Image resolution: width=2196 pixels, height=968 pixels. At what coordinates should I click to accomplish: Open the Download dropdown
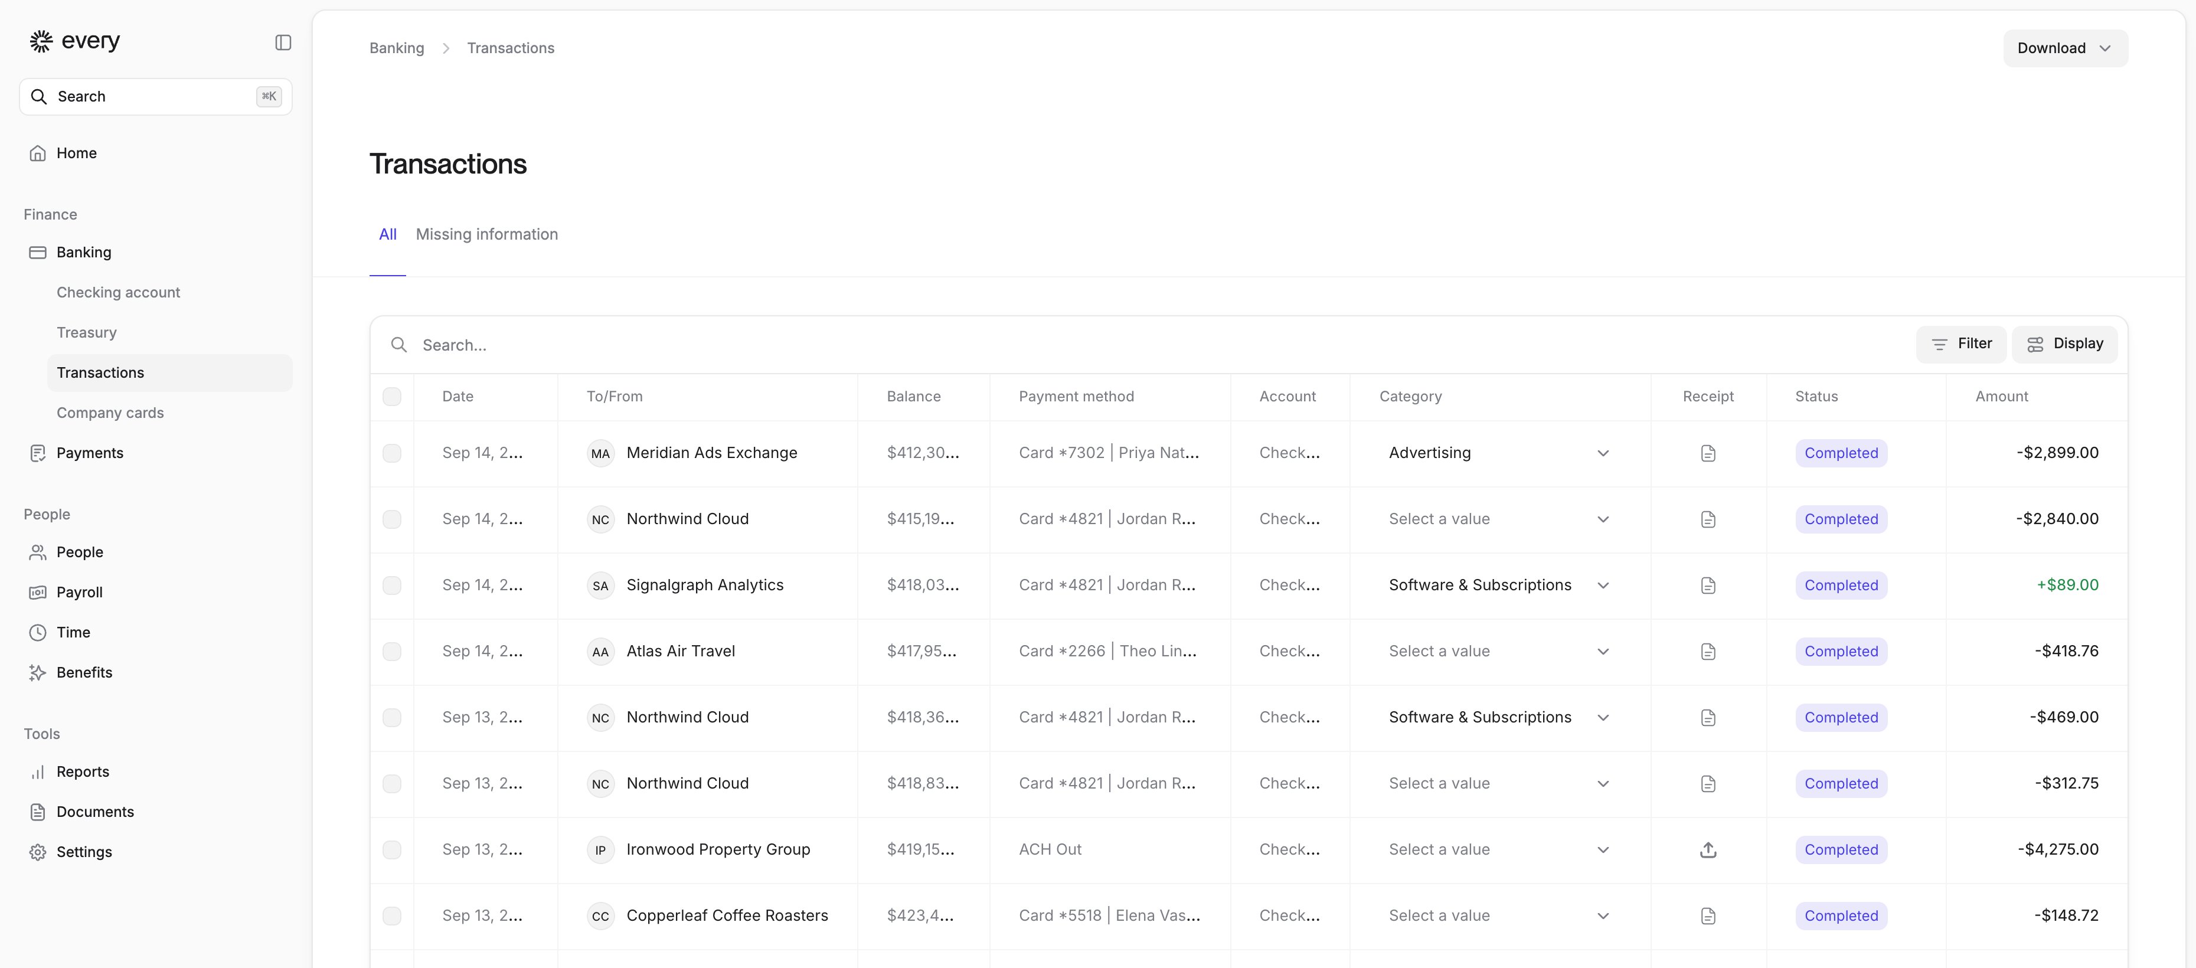(2065, 48)
